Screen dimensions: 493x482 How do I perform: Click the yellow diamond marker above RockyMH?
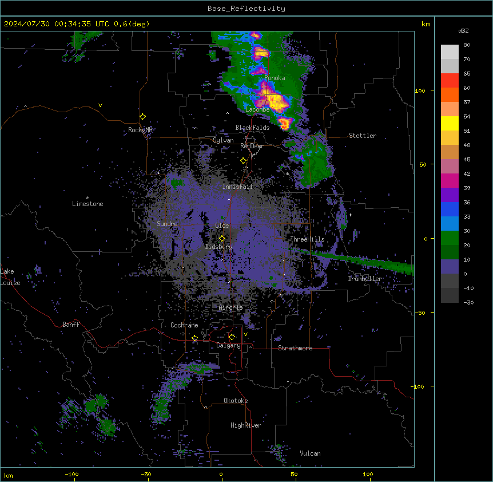(x=143, y=117)
